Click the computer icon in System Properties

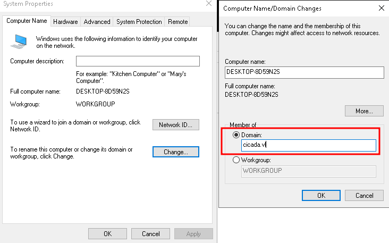point(21,40)
